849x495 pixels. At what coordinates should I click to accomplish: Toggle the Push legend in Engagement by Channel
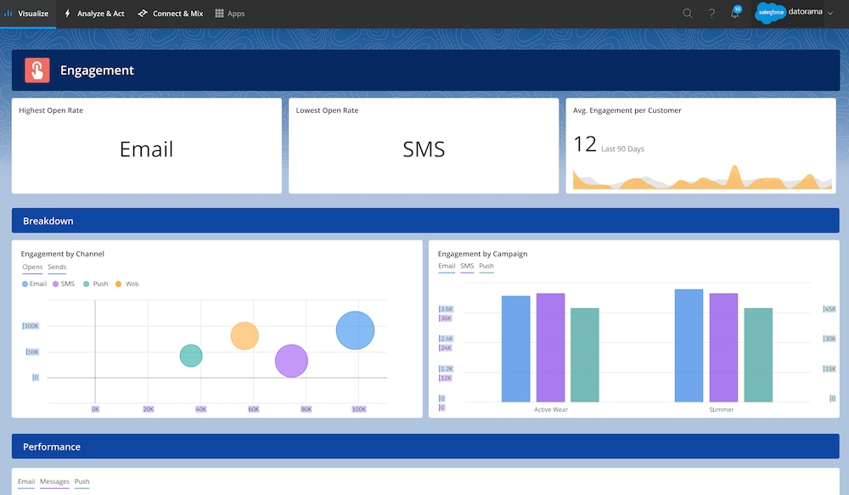click(96, 284)
